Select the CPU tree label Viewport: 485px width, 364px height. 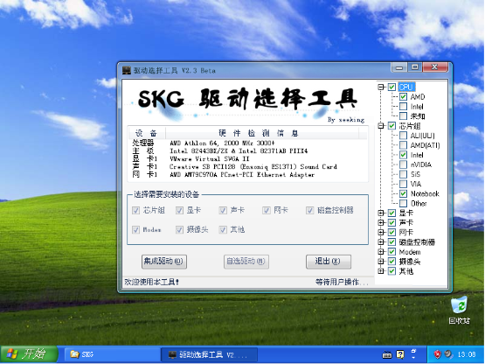[x=405, y=87]
